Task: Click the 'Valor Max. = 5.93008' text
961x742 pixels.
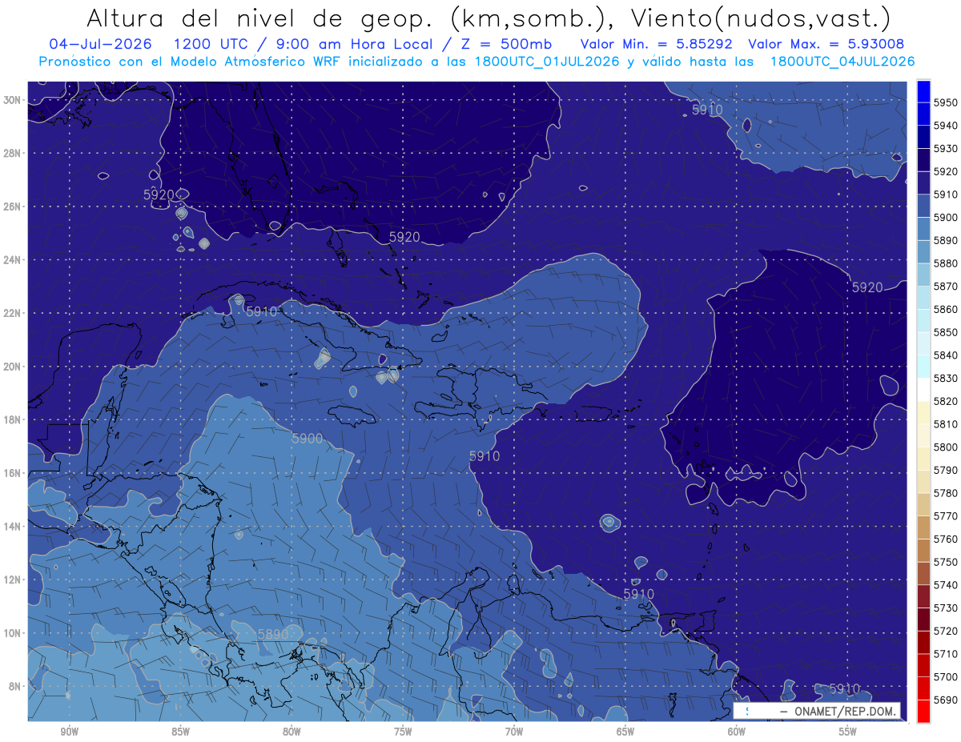Action: tap(826, 44)
